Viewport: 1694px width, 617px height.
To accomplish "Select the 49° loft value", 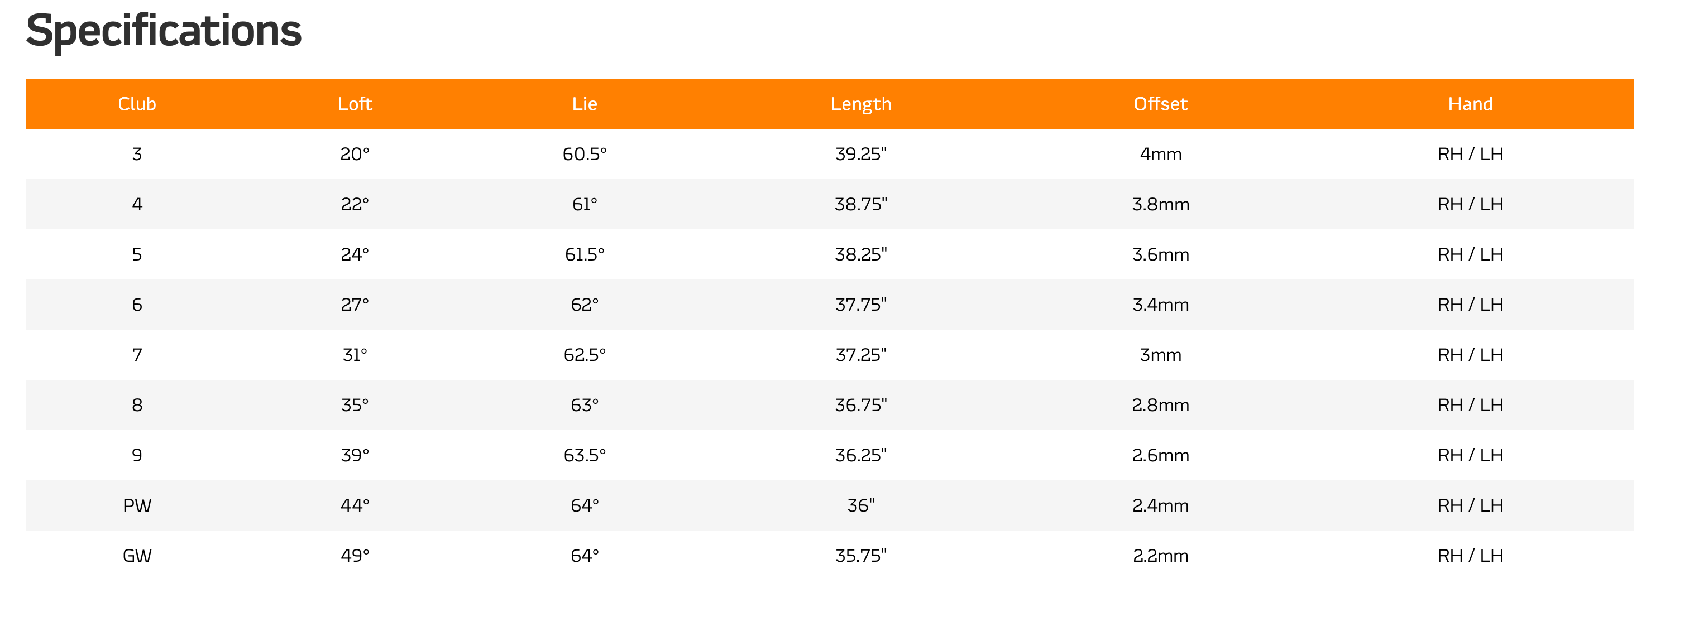I will pos(355,556).
